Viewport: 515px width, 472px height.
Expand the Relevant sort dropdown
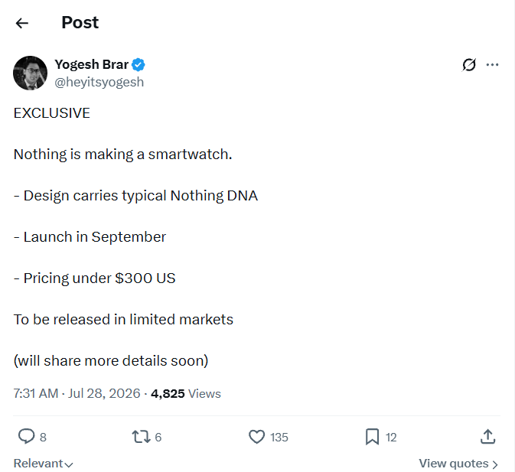coord(43,464)
